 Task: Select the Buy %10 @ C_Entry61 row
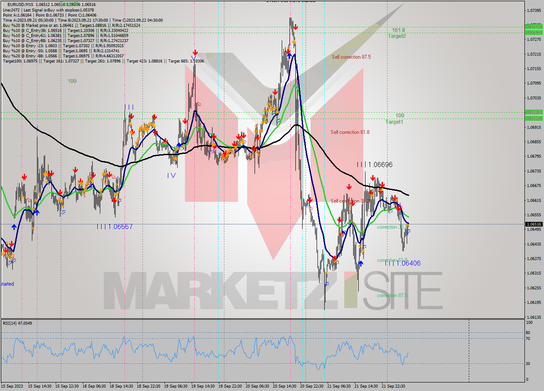(x=65, y=35)
